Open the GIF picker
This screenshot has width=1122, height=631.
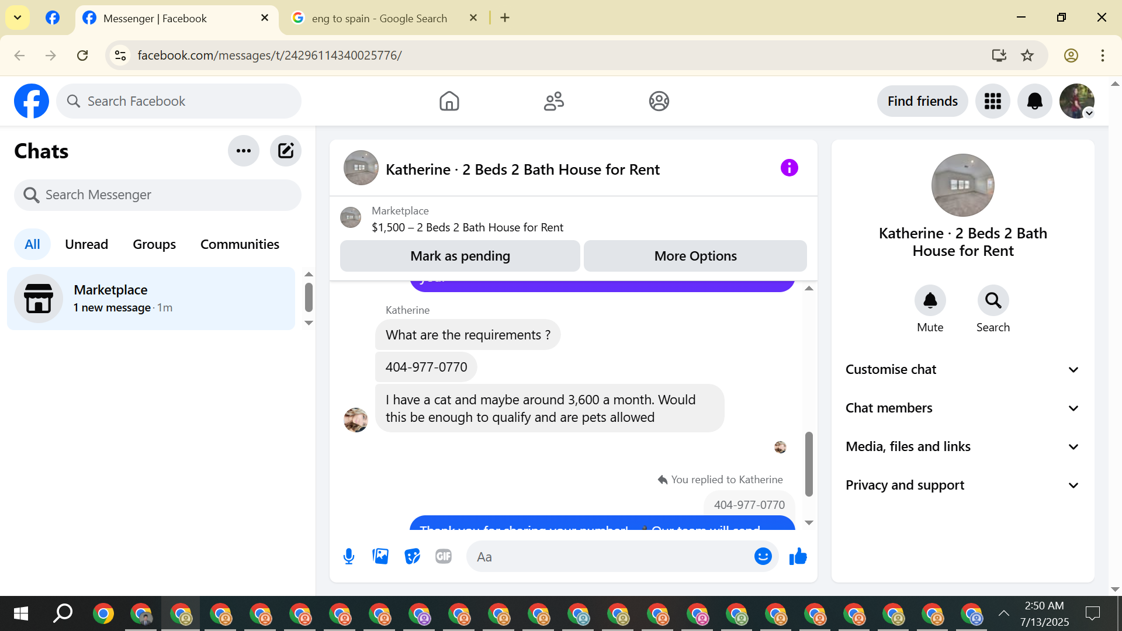point(444,556)
